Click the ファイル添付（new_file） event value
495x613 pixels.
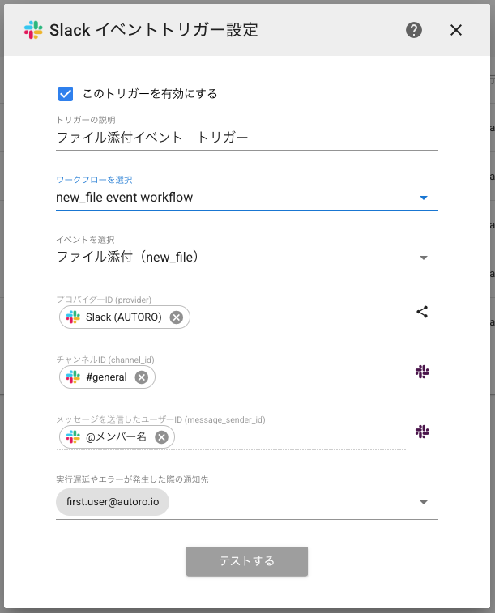(x=127, y=258)
